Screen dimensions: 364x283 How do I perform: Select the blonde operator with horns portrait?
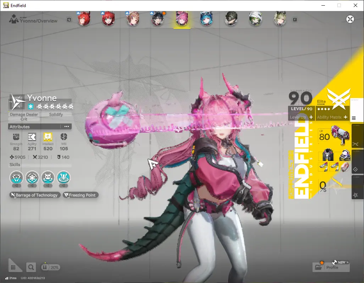[280, 19]
